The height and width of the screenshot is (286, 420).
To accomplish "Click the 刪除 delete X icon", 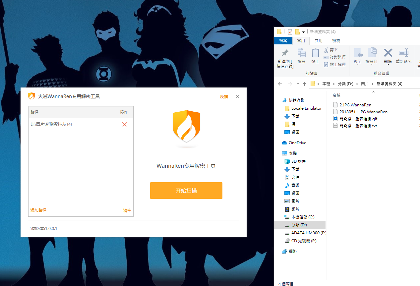I will click(x=388, y=53).
